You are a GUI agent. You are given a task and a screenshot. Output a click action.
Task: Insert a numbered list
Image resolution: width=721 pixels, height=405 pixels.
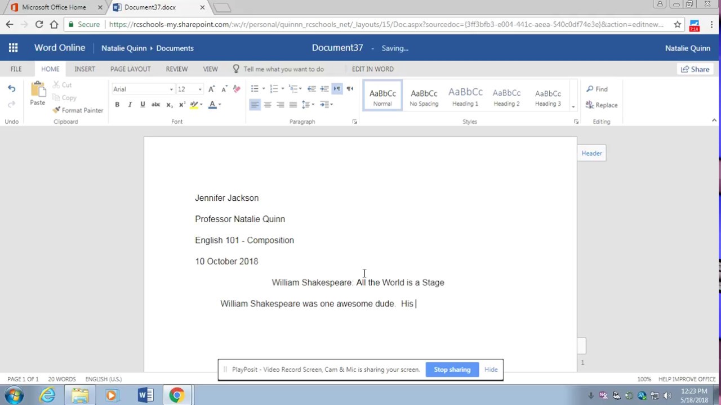coord(274,89)
